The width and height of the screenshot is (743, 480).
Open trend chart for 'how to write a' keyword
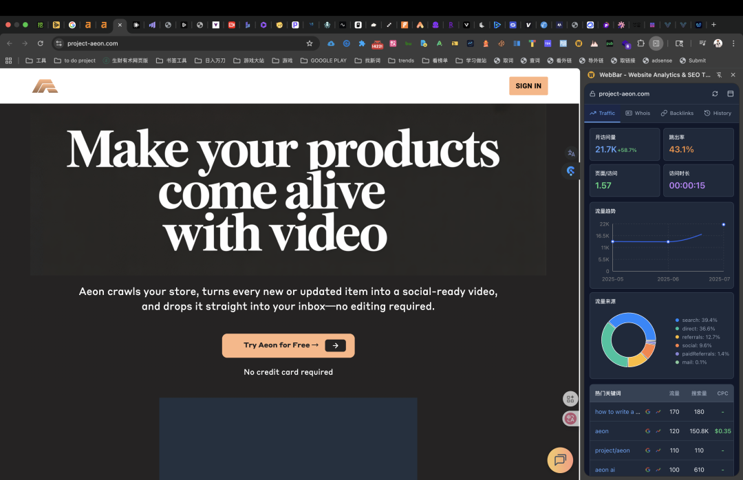tap(658, 412)
